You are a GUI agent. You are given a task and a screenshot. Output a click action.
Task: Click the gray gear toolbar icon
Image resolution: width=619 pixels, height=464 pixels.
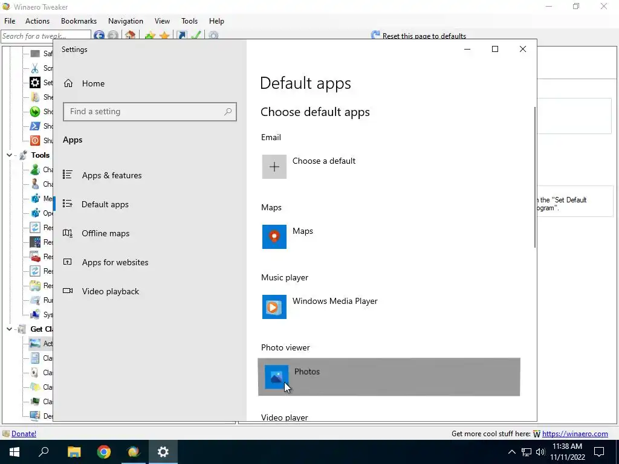click(213, 36)
